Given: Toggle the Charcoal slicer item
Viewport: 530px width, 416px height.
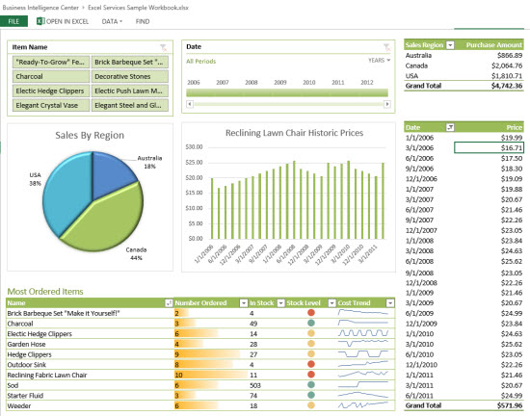Looking at the screenshot, I should coord(51,76).
